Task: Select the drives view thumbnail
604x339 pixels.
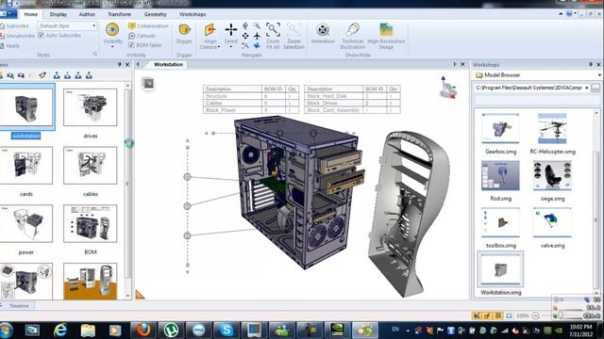Action: (x=91, y=107)
